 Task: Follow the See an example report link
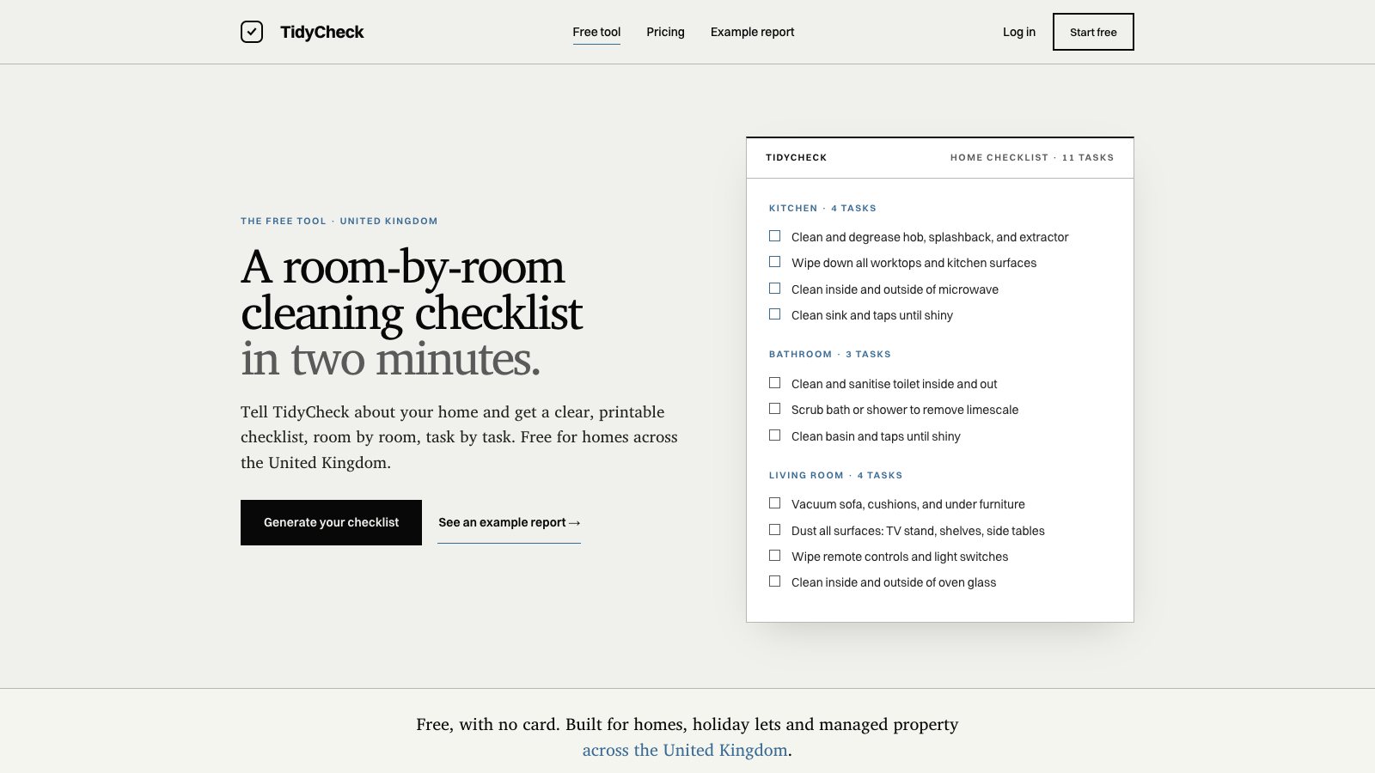click(x=509, y=522)
